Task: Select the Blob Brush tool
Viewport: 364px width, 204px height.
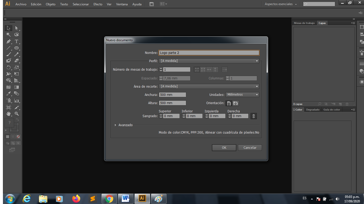Action: 9,61
